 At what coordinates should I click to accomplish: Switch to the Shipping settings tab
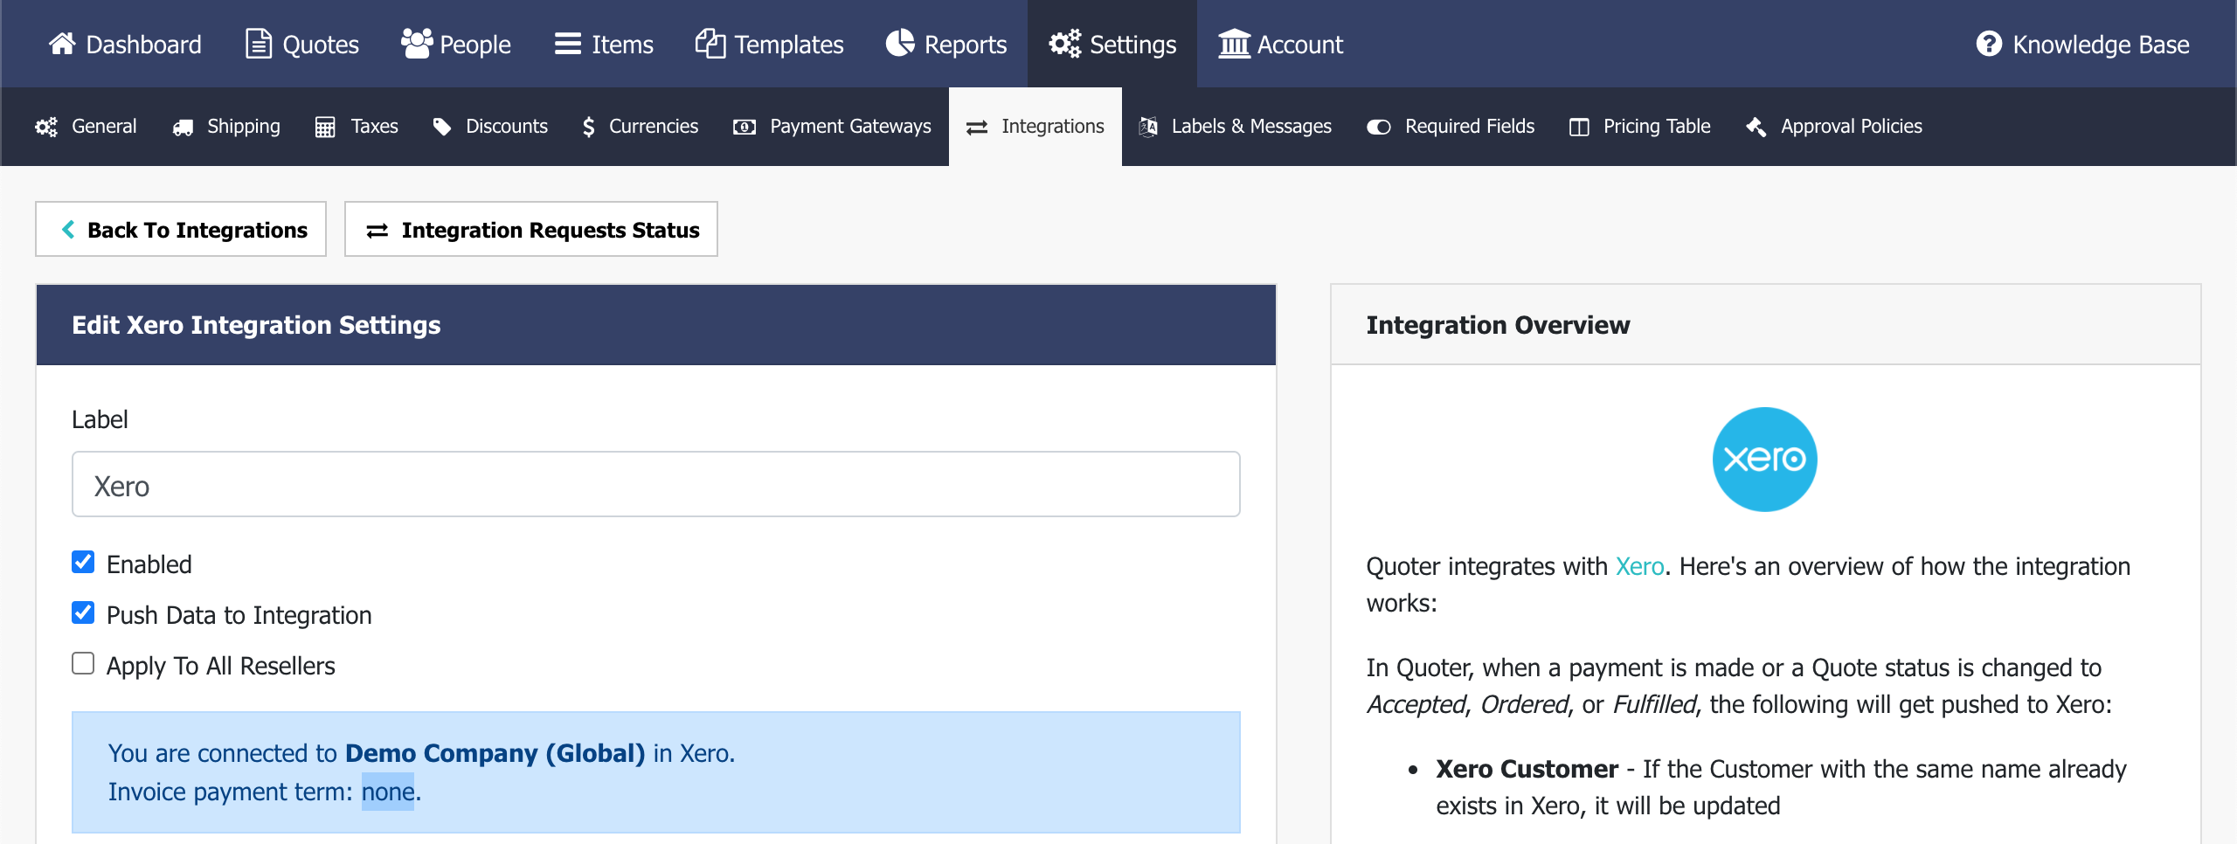tap(226, 127)
